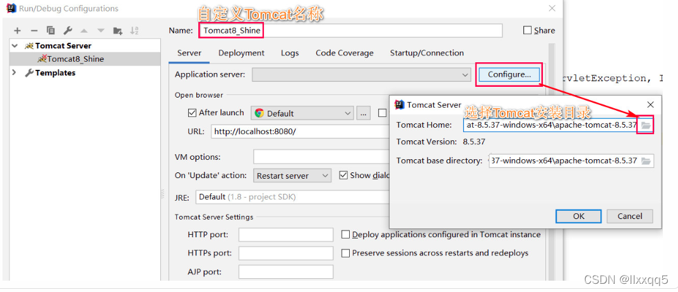Switch to Code Coverage tab
678x292 pixels.
(345, 53)
